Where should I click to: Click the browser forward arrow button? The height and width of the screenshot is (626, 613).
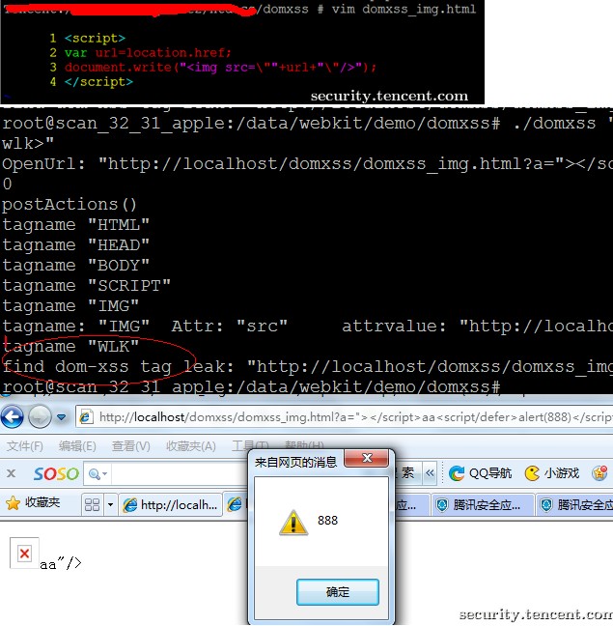point(40,416)
